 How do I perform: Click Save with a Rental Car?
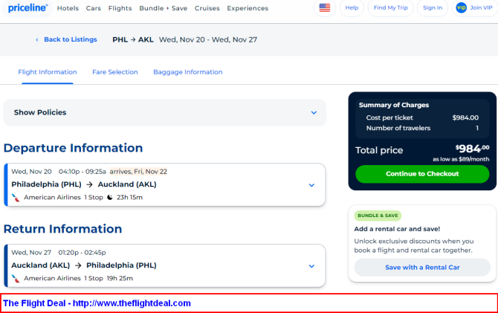click(x=422, y=267)
